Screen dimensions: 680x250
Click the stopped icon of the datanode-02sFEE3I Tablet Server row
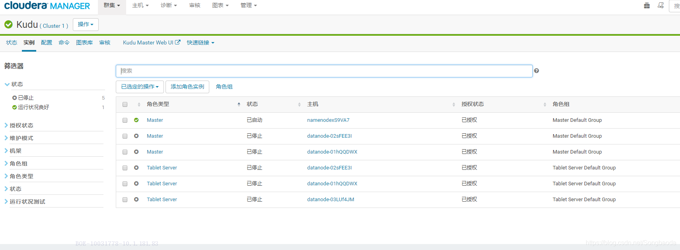click(136, 167)
